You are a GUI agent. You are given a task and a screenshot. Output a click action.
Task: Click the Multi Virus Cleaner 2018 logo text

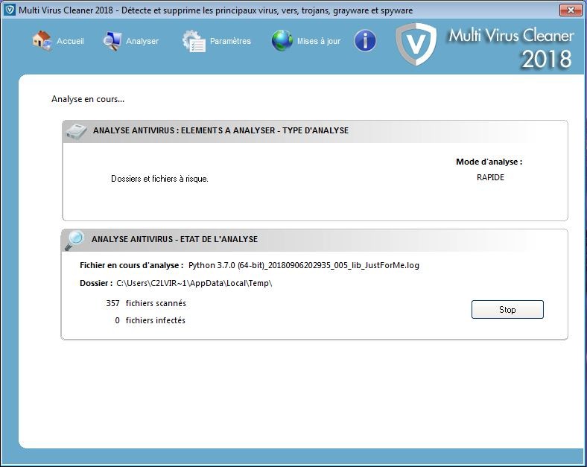tap(511, 48)
